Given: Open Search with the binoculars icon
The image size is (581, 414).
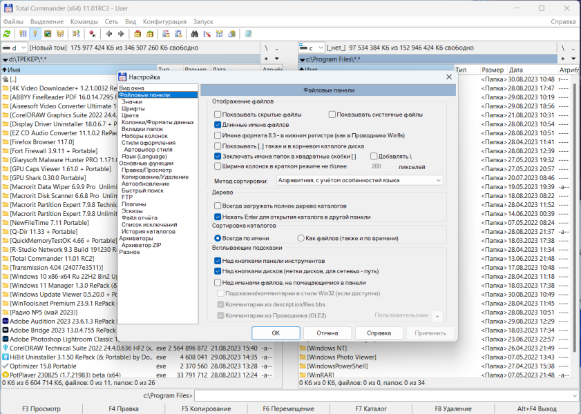Looking at the screenshot, I should (195, 34).
